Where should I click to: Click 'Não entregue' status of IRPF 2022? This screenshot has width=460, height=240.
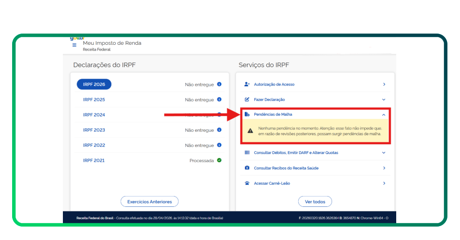click(x=199, y=145)
